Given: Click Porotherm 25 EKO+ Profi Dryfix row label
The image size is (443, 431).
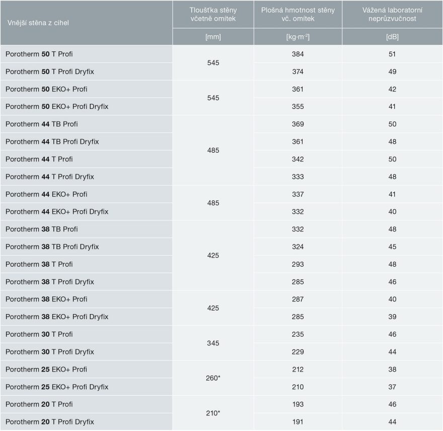Looking at the screenshot, I should pos(57,387).
